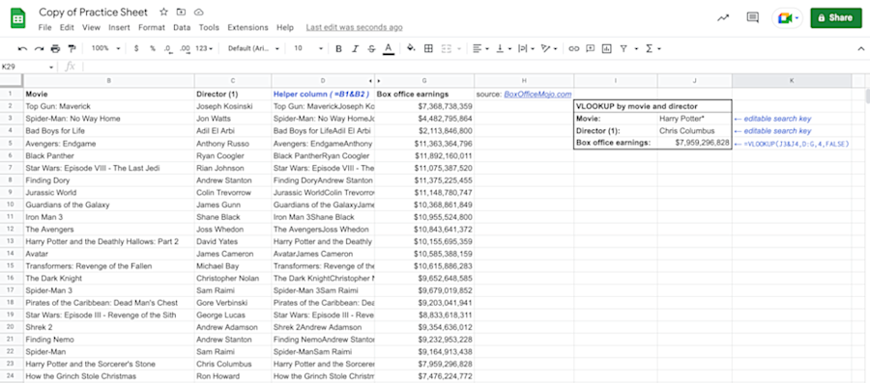The width and height of the screenshot is (870, 383).
Task: Select column G header
Action: [x=424, y=81]
